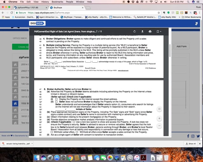The image size is (203, 162).
Task: Open the History menu
Action: pos(45,2)
